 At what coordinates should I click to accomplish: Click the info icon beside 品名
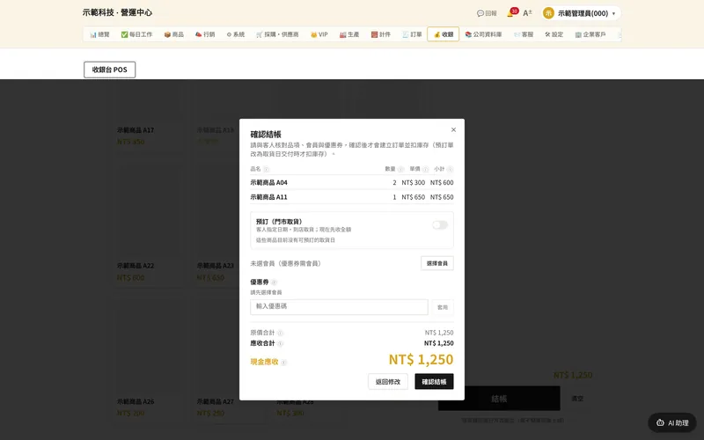pos(267,169)
